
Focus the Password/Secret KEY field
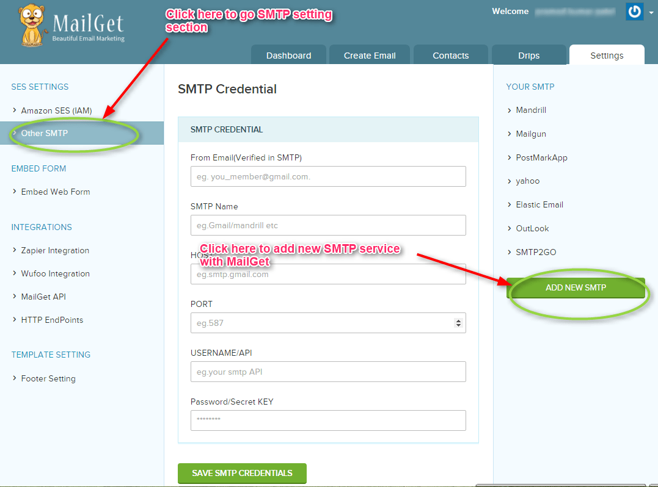pyautogui.click(x=328, y=420)
